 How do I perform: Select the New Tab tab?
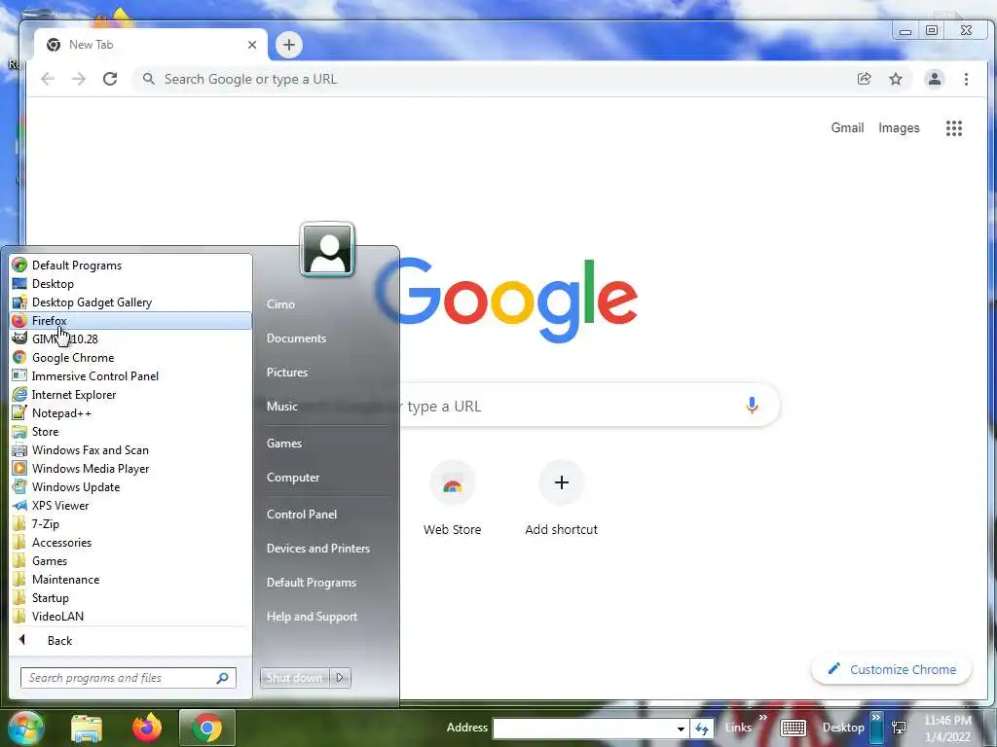(x=151, y=45)
